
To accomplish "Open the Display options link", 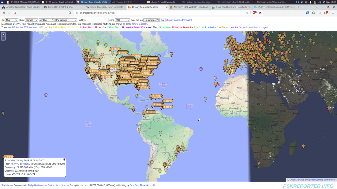I will [x=174, y=20].
